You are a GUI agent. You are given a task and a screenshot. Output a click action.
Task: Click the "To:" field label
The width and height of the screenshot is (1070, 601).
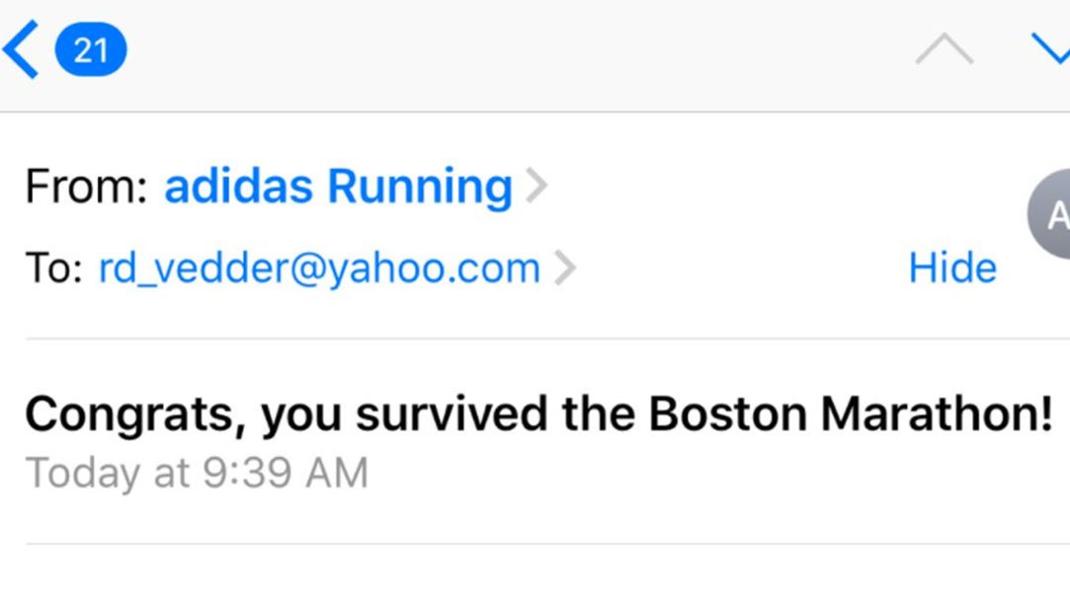[x=53, y=268]
